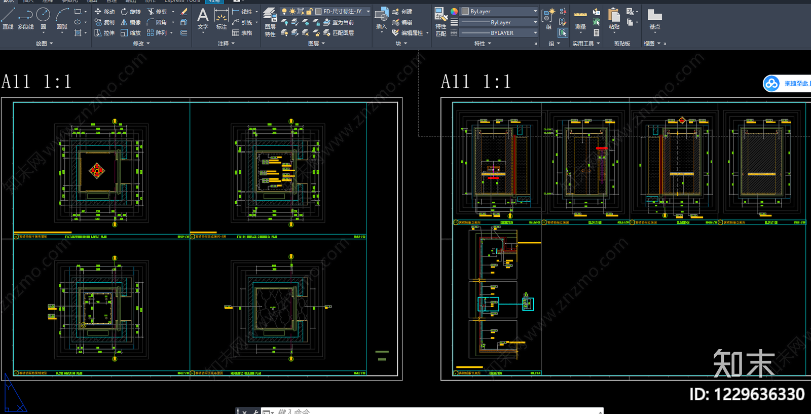Image resolution: width=811 pixels, height=414 pixels.
Task: Toggle the group selection on/off button
Action: 563,33
